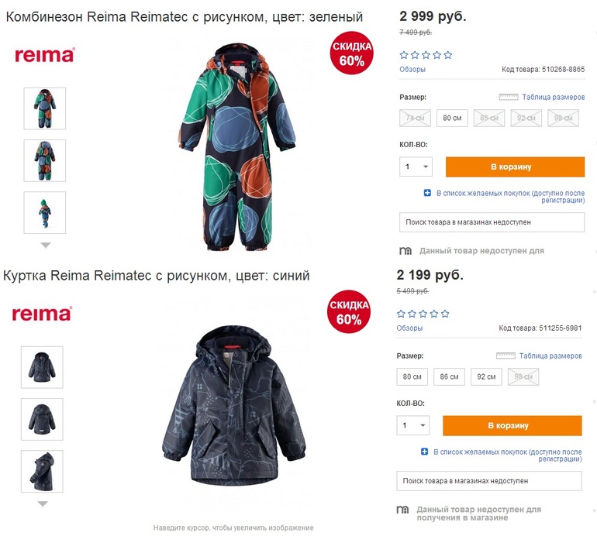Click the plus icon to wishlist the blue jacket
Screen dimensions: 597x536
pos(424,451)
